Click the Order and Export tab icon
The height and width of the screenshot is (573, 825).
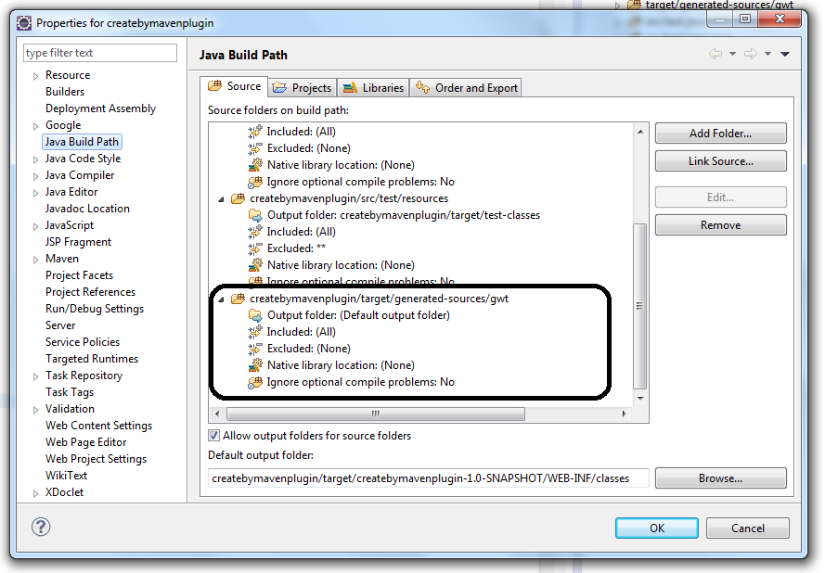pos(422,87)
